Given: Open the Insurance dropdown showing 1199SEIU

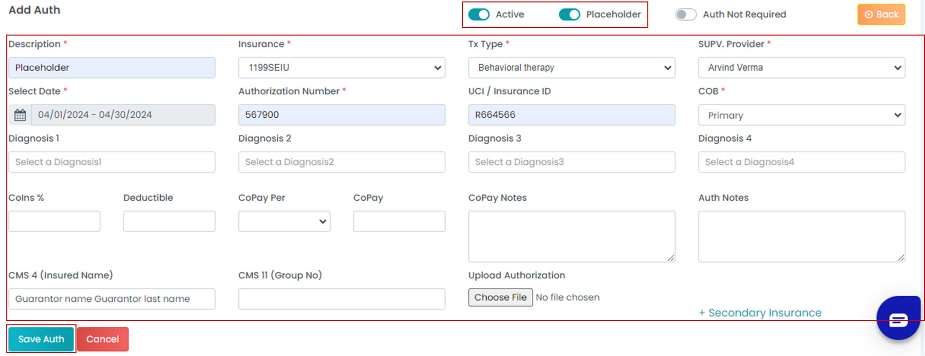Looking at the screenshot, I should pyautogui.click(x=341, y=68).
